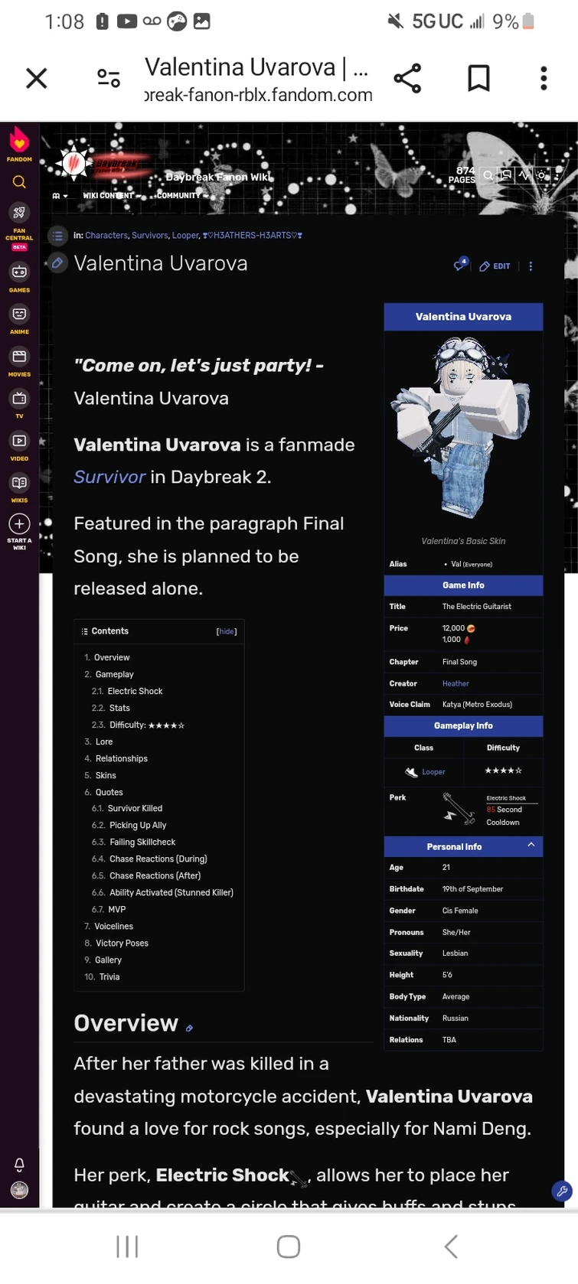Screen dimensions: 578x1284
Task: Collapse the Personal Info section
Action: click(x=531, y=845)
